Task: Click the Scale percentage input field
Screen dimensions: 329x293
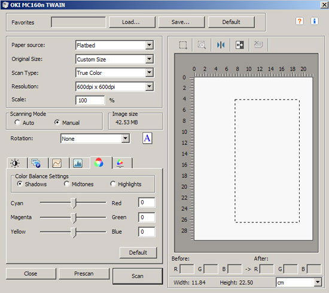Action: [90, 100]
